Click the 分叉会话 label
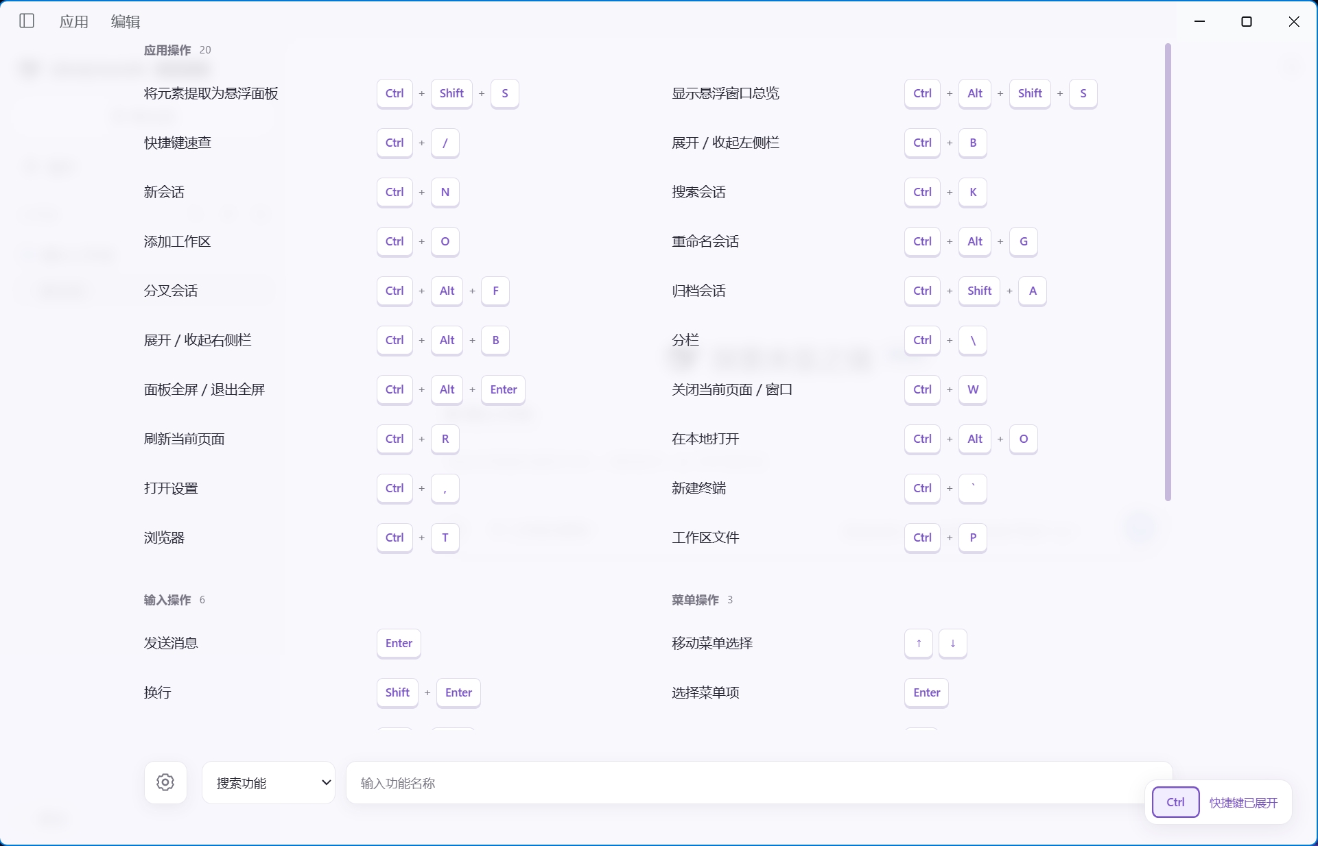 click(171, 291)
